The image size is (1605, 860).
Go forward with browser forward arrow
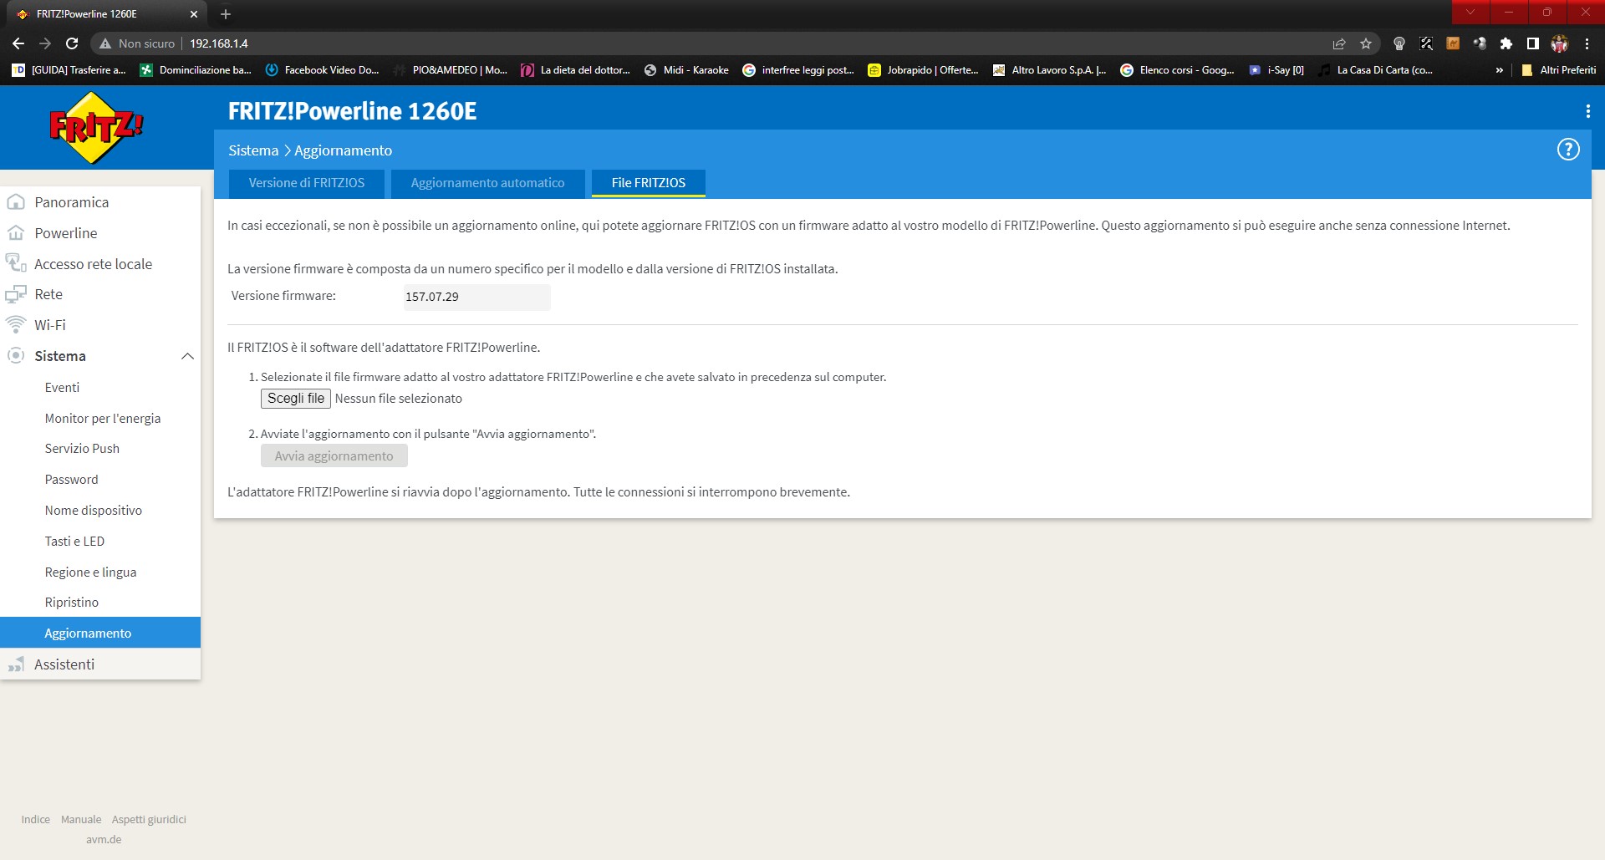[x=45, y=43]
